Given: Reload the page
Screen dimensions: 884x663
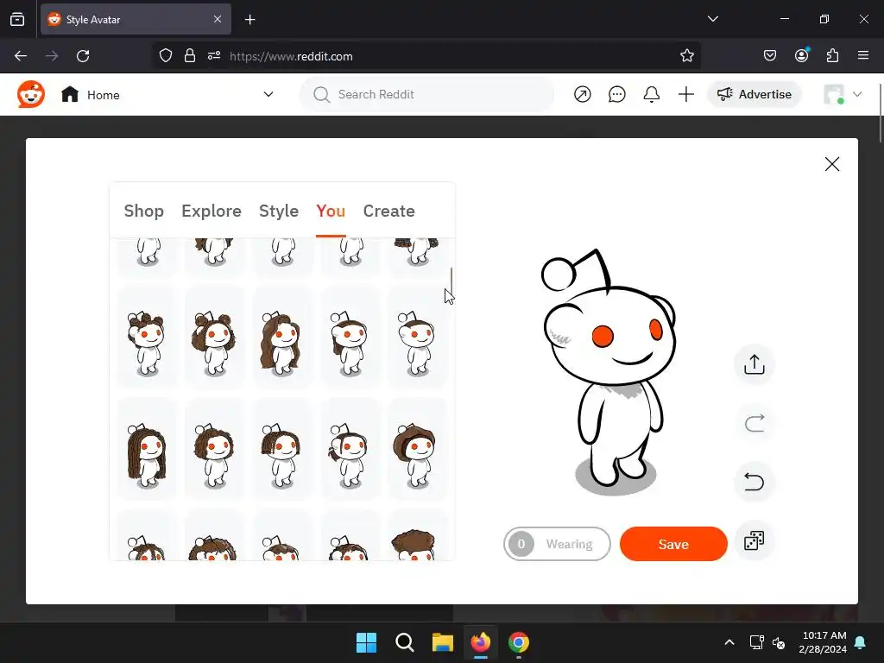Looking at the screenshot, I should pos(83,56).
